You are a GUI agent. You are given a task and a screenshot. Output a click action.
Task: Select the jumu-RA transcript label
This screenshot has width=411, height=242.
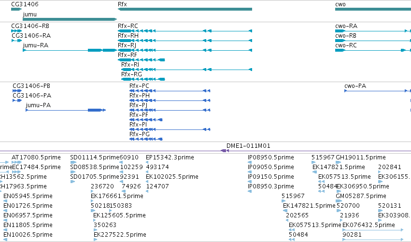tap(36, 45)
